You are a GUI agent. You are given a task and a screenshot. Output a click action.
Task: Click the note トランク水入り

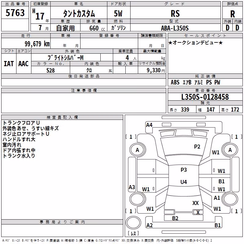[19, 156]
